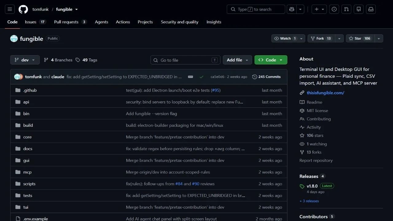Click the .env.example file icon

tap(18, 219)
